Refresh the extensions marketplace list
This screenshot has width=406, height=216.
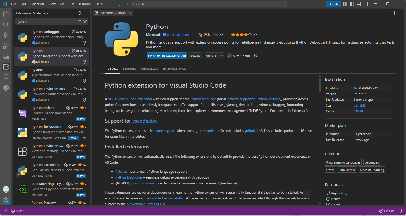pos(79,13)
